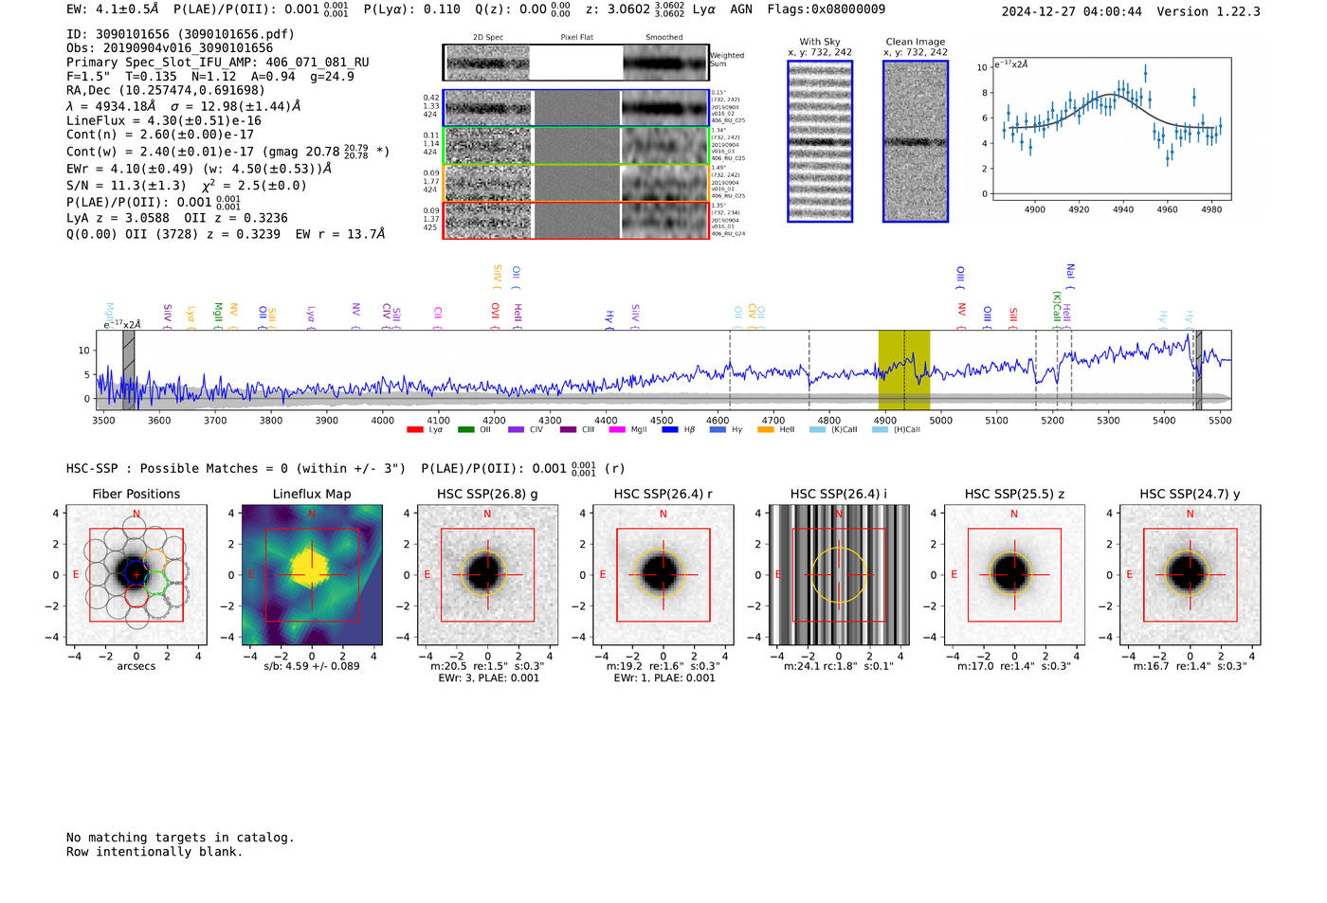Click the OII green legend swatch
Screen dimensions: 1327x903
pyautogui.click(x=465, y=429)
